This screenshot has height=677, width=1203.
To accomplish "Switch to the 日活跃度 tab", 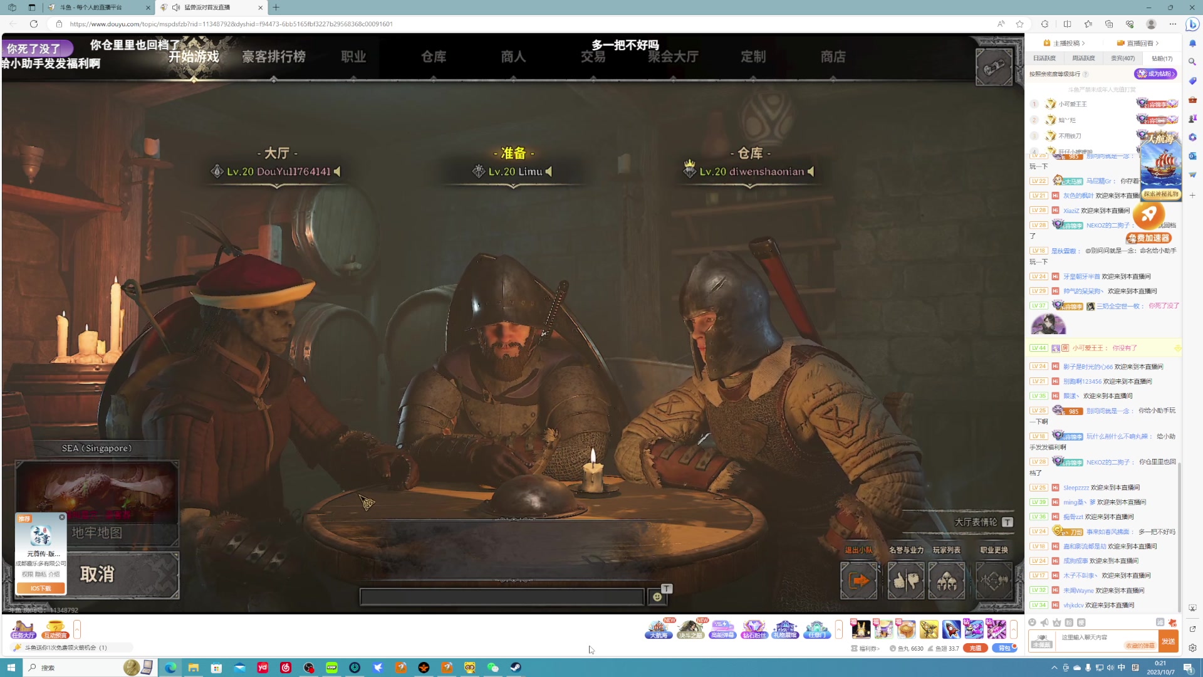I will pyautogui.click(x=1044, y=58).
